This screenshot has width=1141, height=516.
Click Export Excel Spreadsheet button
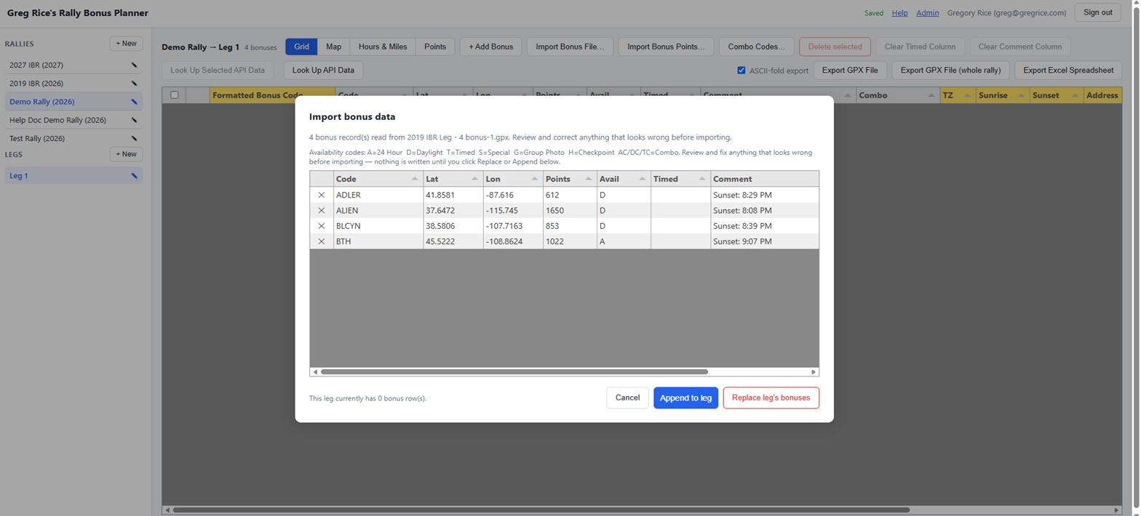pos(1068,70)
